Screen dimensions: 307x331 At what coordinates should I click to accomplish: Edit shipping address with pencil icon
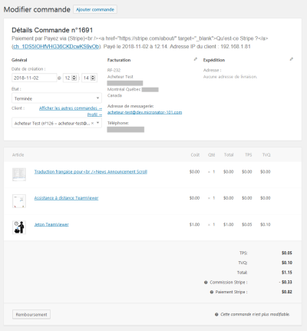pyautogui.click(x=291, y=59)
